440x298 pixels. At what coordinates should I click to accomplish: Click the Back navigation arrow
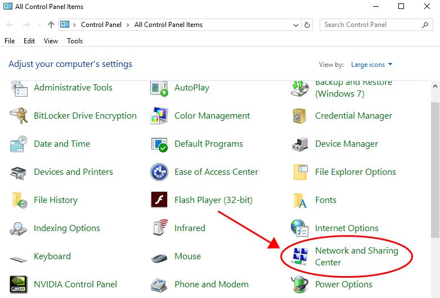10,25
